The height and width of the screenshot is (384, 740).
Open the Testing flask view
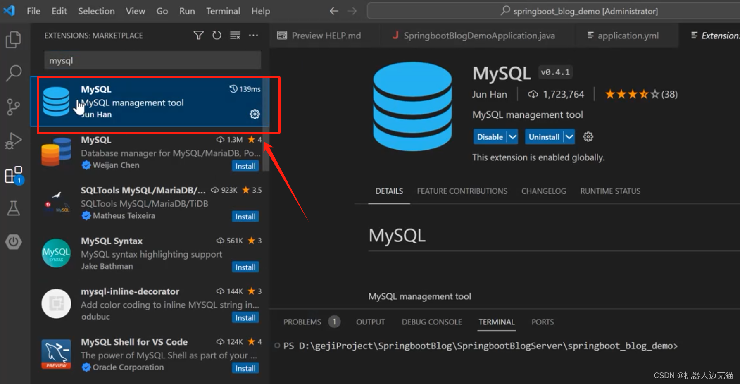pos(13,208)
